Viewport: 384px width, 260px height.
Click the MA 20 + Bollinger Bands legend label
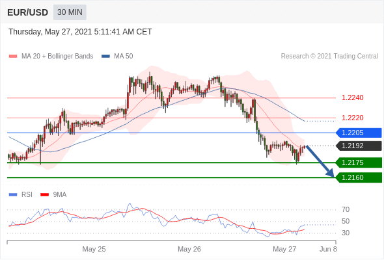(57, 57)
